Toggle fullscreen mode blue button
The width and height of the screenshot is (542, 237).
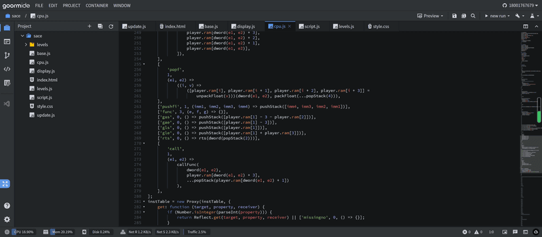pos(5,184)
